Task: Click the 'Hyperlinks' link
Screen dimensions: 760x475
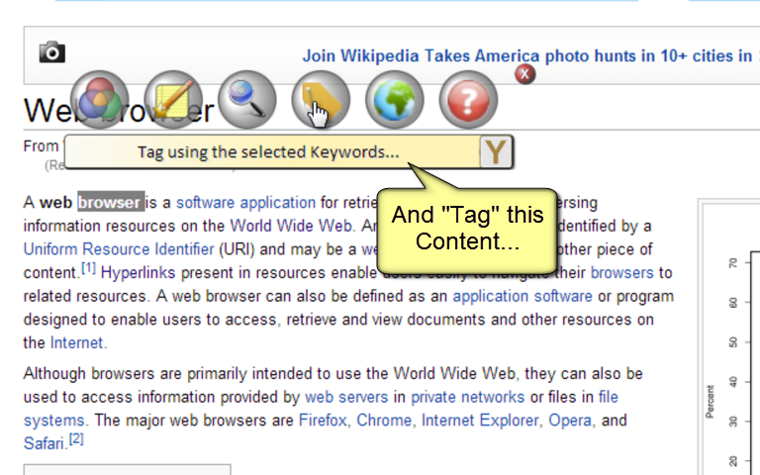Action: click(x=138, y=272)
